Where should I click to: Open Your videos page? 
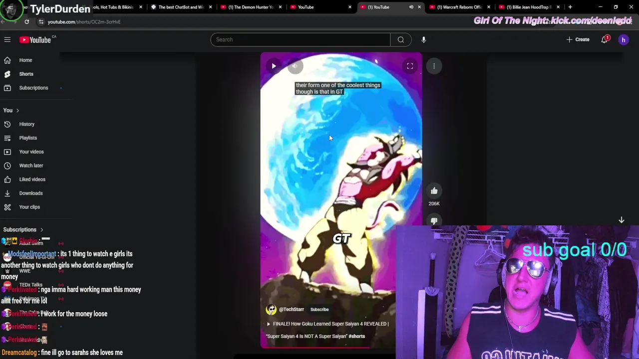[x=31, y=152]
